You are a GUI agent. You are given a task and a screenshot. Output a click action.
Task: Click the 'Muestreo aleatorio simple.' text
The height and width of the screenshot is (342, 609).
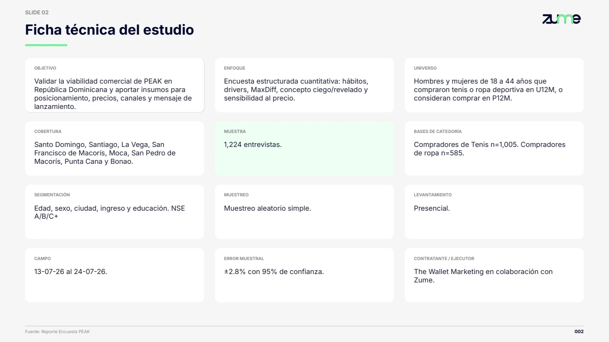coord(268,208)
